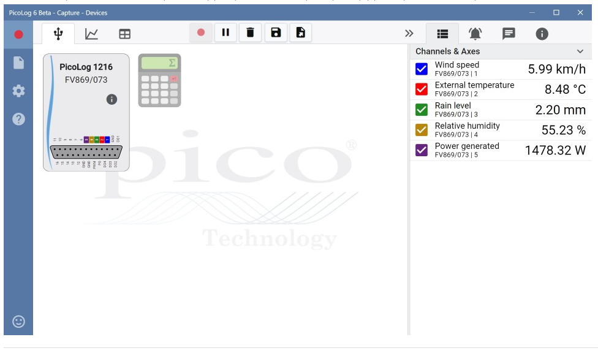Delete captured data with the trash icon
This screenshot has height=356, width=598.
pos(250,33)
